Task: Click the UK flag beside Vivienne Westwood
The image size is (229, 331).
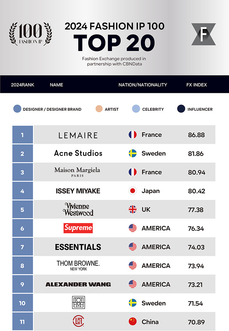Action: click(x=132, y=210)
